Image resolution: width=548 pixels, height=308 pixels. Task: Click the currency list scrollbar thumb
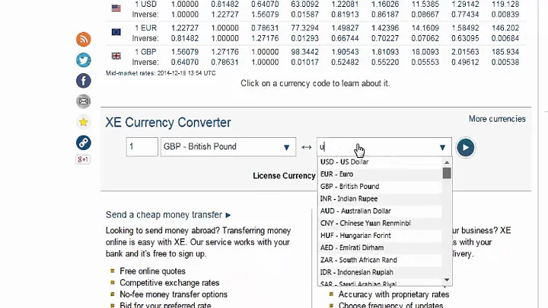pyautogui.click(x=447, y=173)
